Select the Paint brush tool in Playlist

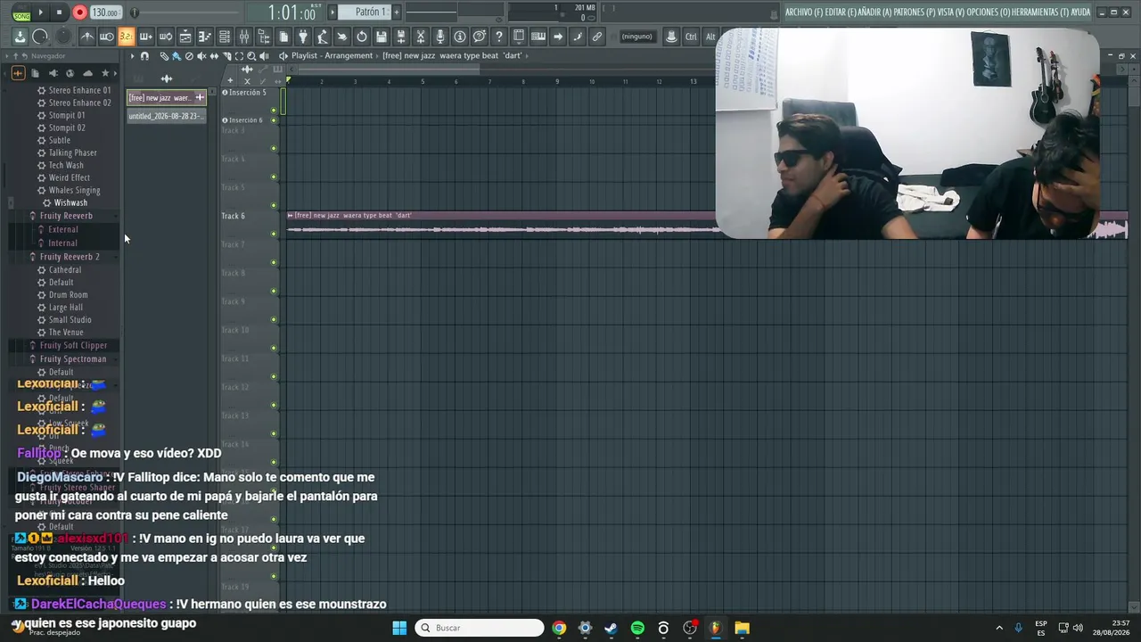pyautogui.click(x=176, y=56)
